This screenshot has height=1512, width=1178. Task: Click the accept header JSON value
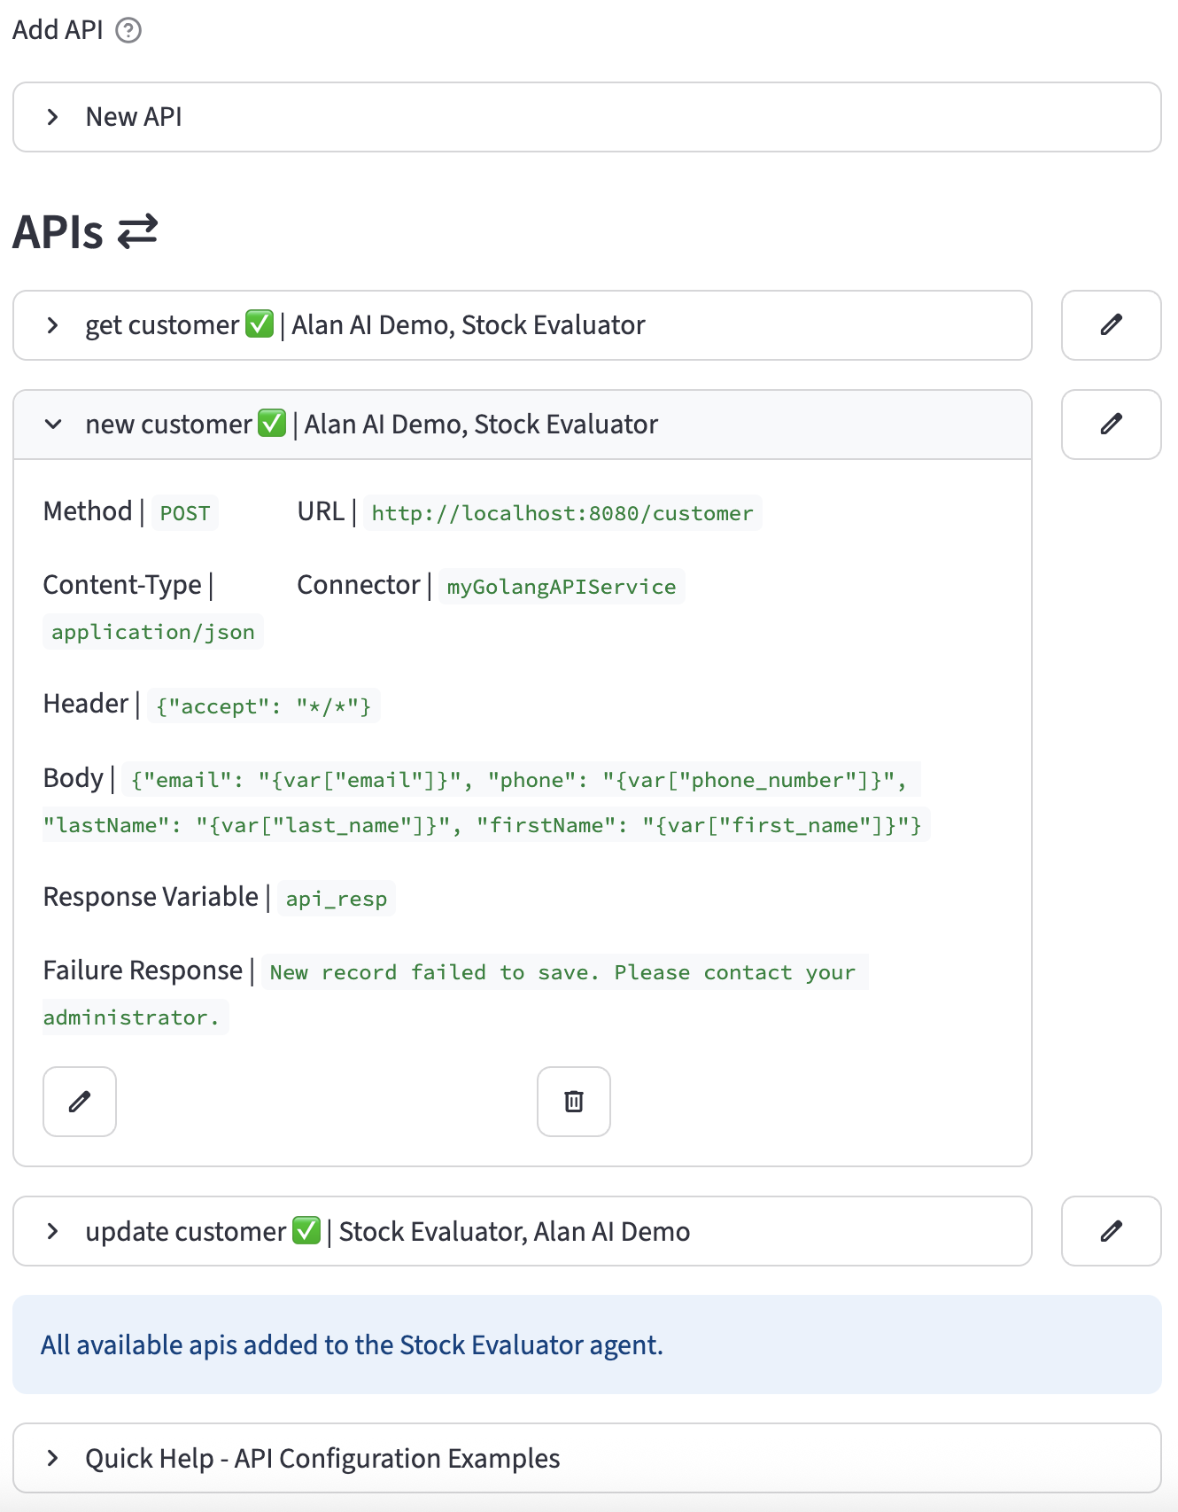(263, 706)
